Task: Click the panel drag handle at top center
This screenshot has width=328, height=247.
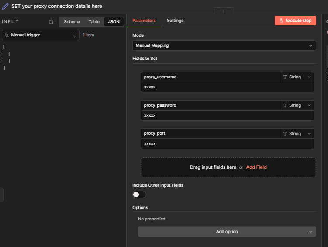Action: point(224,11)
